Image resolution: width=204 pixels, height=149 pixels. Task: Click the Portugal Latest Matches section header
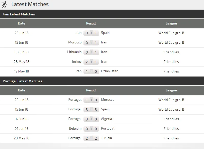(23, 81)
